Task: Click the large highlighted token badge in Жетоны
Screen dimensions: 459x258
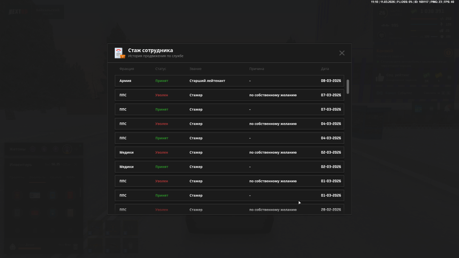Action: [x=67, y=149]
